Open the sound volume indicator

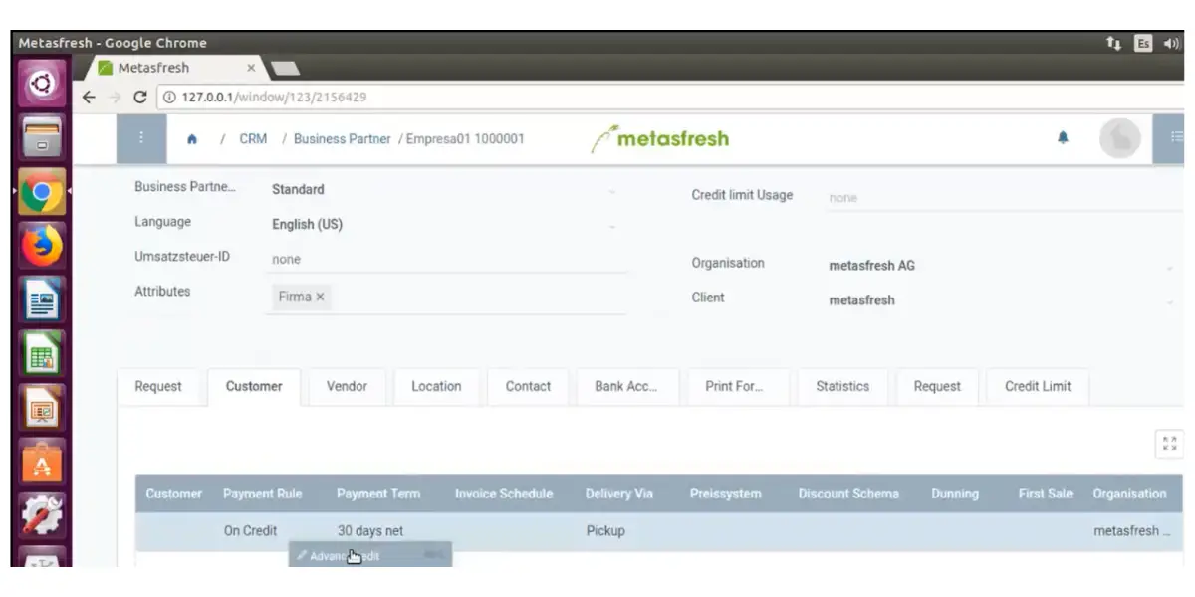pos(1169,43)
